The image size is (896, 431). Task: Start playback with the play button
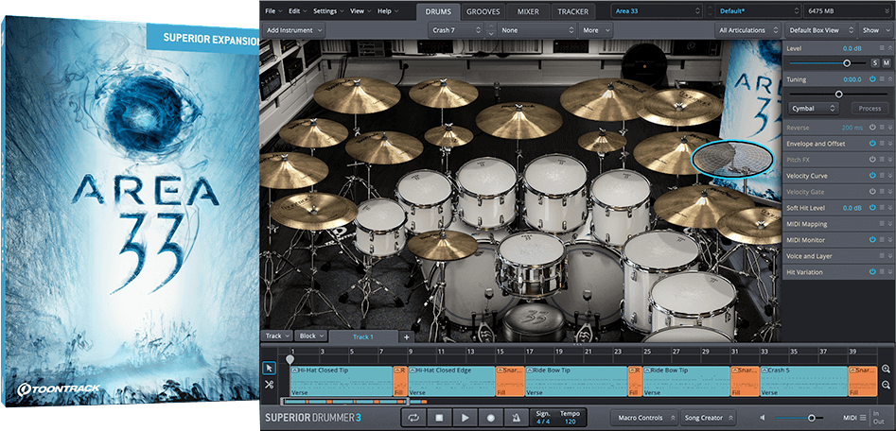pyautogui.click(x=466, y=418)
